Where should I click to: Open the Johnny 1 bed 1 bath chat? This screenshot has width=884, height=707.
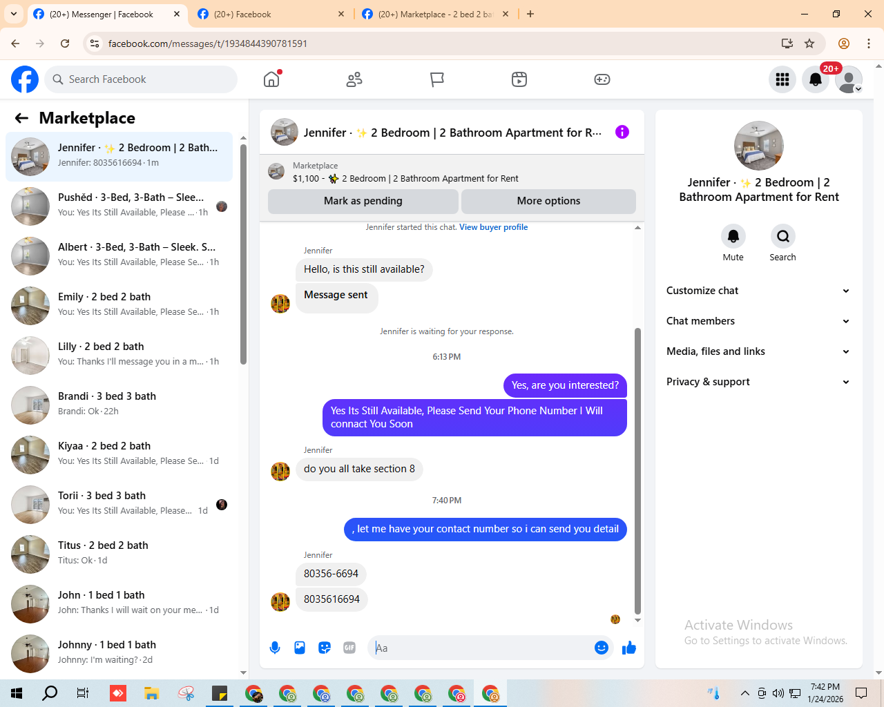point(119,654)
